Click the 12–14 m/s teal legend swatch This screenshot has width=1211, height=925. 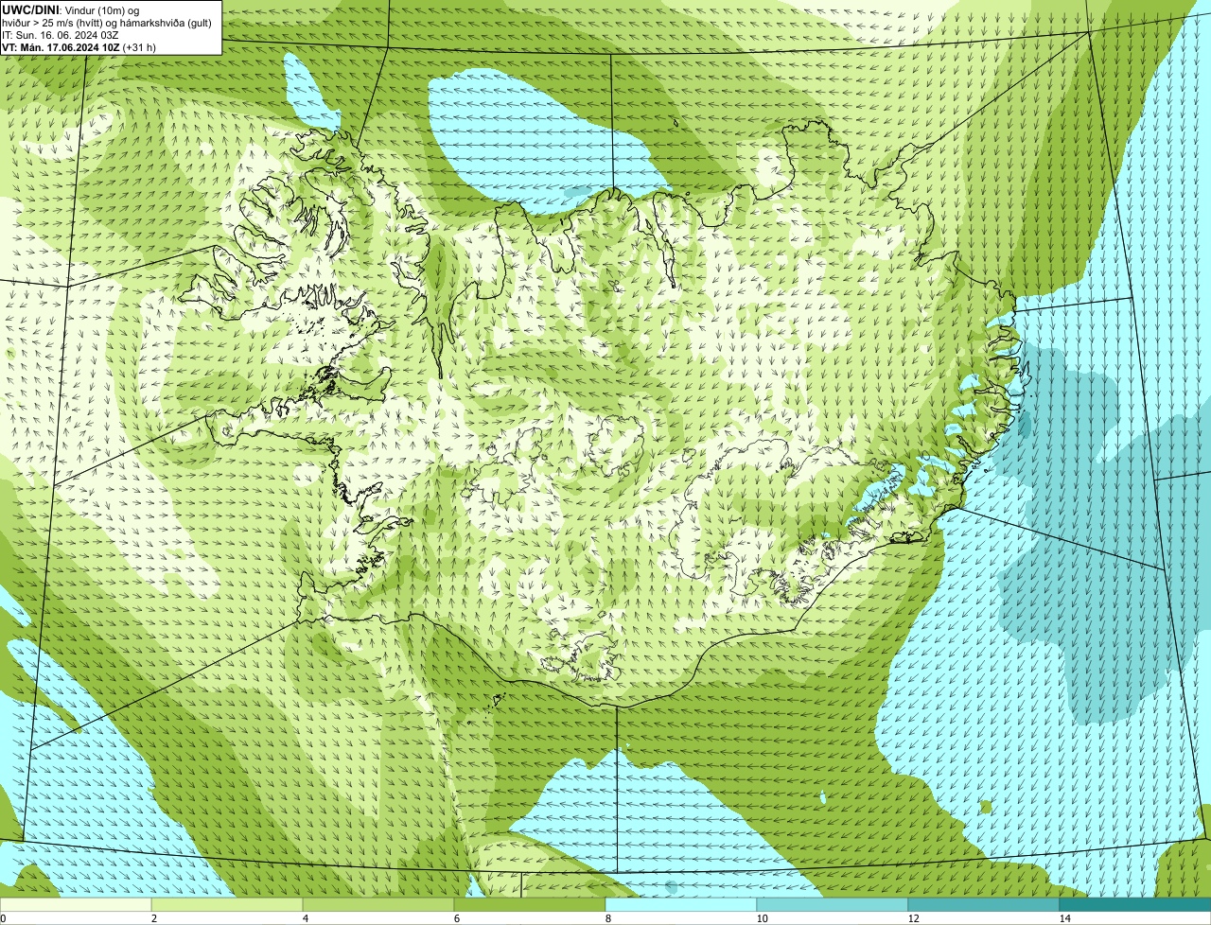coord(984,904)
